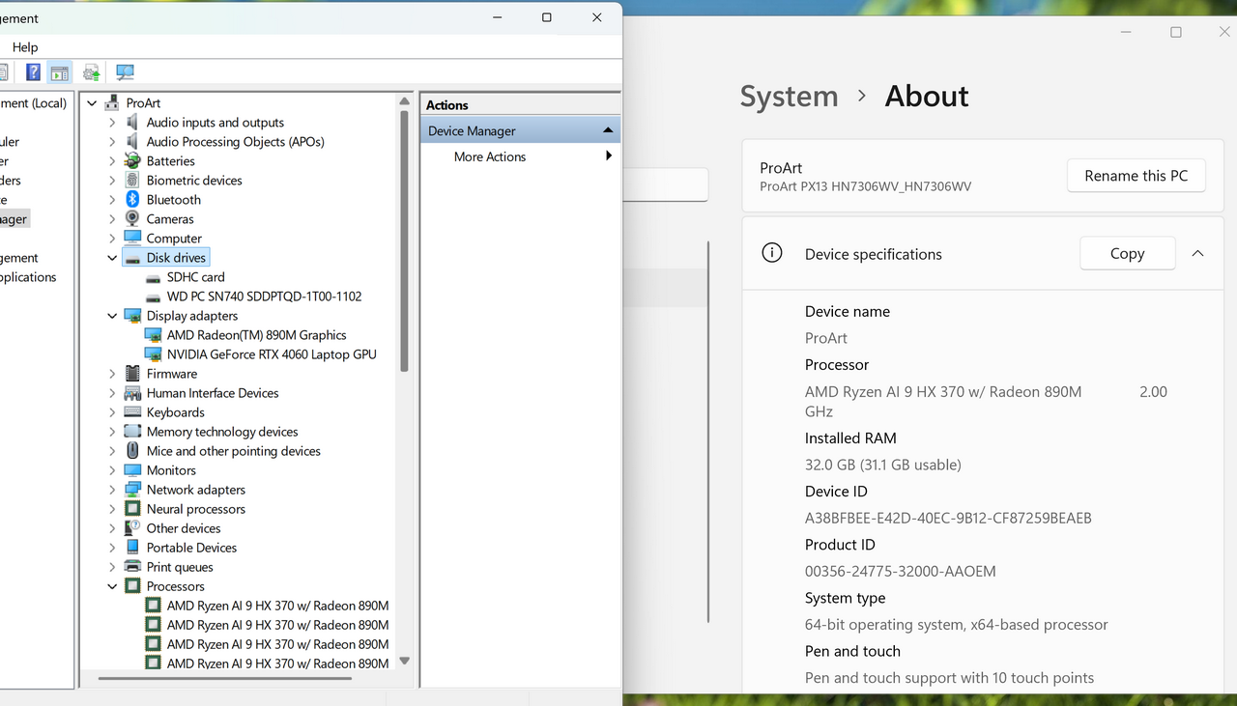The image size is (1237, 706).
Task: Select the AMD Radeon(TM) 890M Graphics entry
Action: point(256,335)
